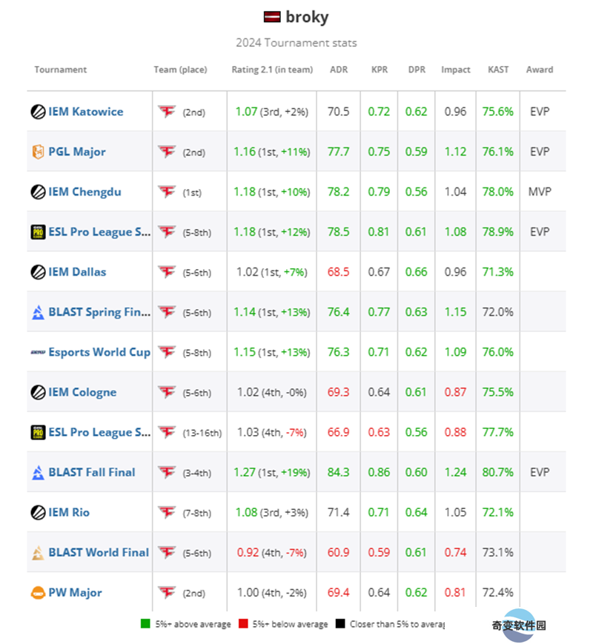Click the 78.9% KAST value

(x=497, y=232)
